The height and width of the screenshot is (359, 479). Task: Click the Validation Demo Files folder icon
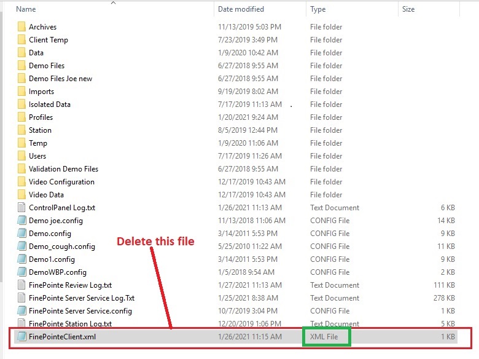click(x=21, y=169)
